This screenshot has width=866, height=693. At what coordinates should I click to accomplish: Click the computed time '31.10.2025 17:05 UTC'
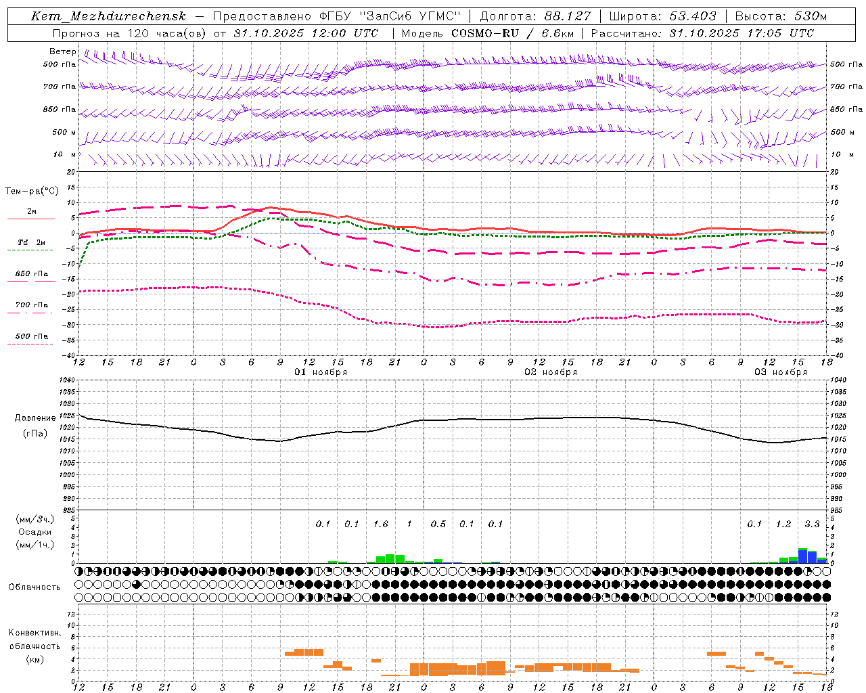[x=742, y=33]
